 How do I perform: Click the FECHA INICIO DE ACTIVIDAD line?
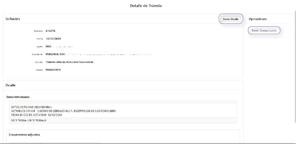pos(36,115)
